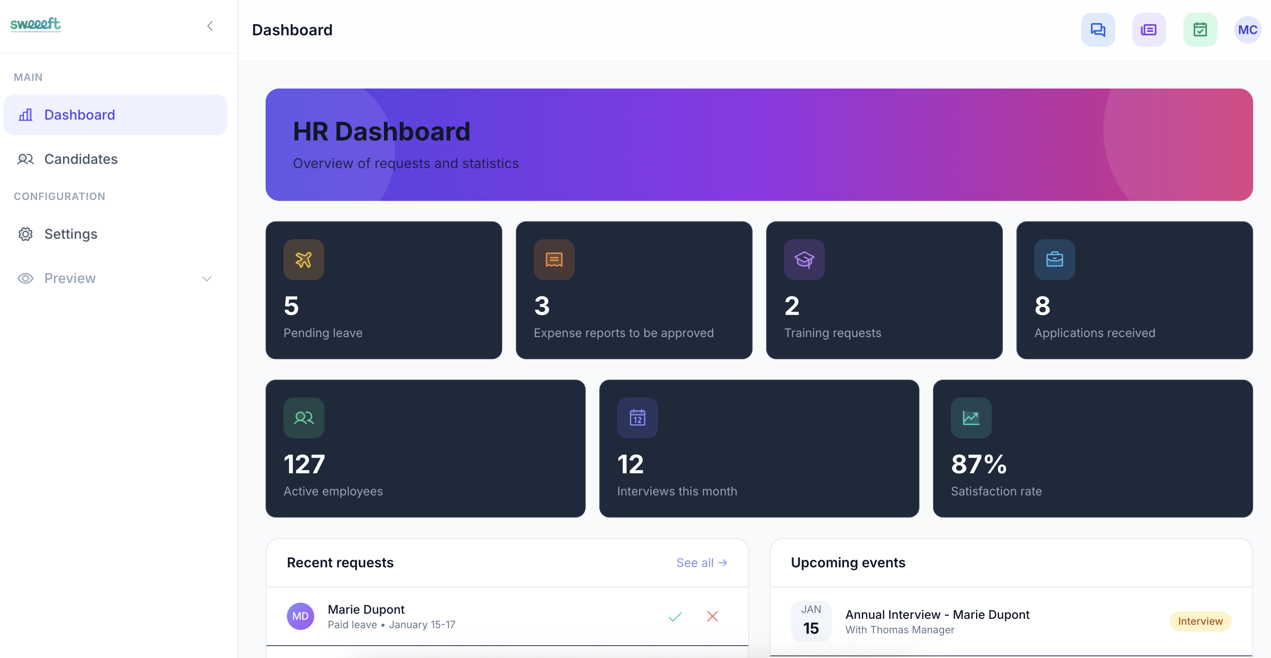This screenshot has width=1271, height=658.
Task: Approve Marie Dupont's paid leave request
Action: coord(675,617)
